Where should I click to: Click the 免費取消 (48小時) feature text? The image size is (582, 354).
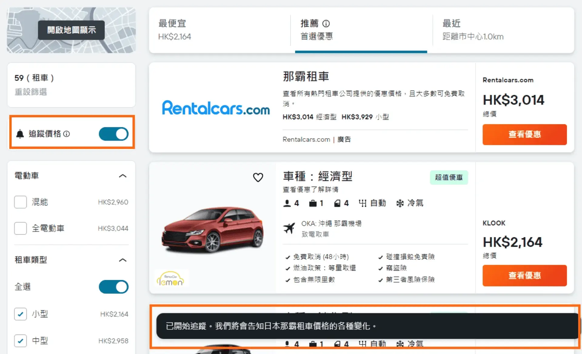(x=321, y=257)
